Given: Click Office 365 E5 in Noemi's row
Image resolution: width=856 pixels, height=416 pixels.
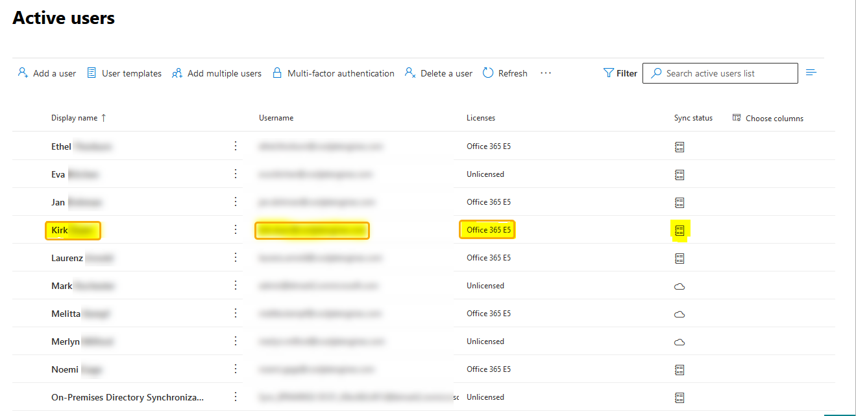Looking at the screenshot, I should pos(489,369).
